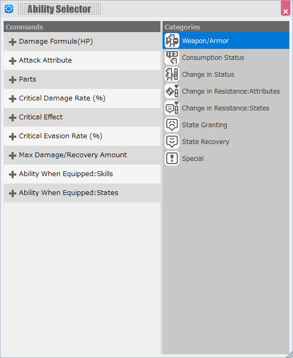Choose the Change in Status icon
293x358 pixels.
pos(172,74)
